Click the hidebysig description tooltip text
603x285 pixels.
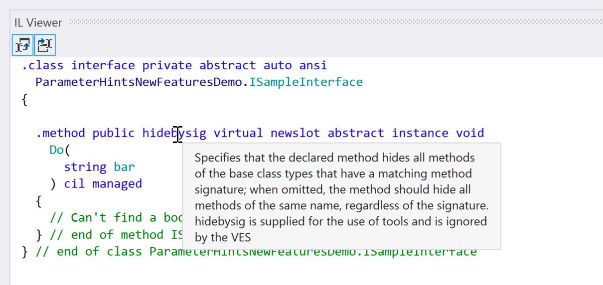tap(341, 197)
